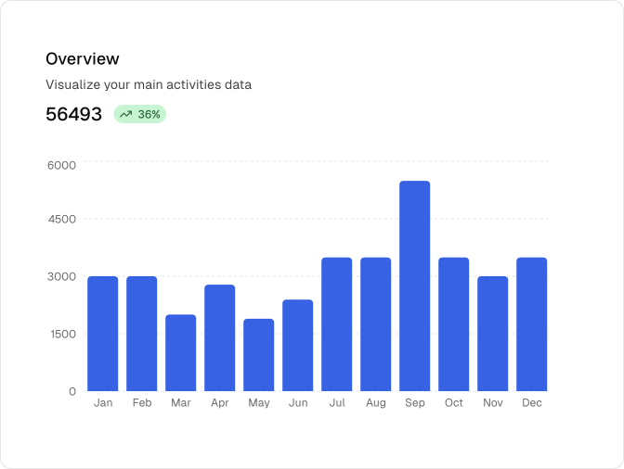
Task: Select the December bar
Action: tap(532, 324)
